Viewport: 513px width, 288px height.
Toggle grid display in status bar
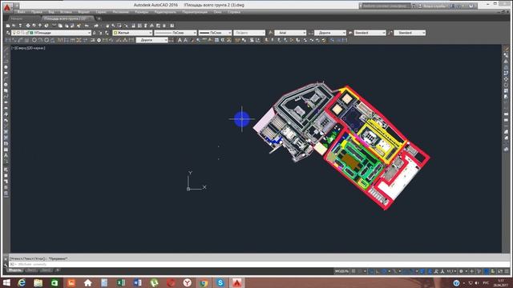click(x=353, y=271)
